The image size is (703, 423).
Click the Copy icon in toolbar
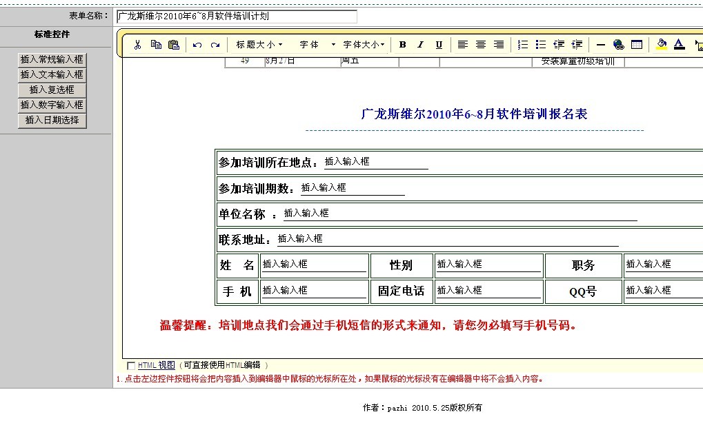click(x=156, y=45)
